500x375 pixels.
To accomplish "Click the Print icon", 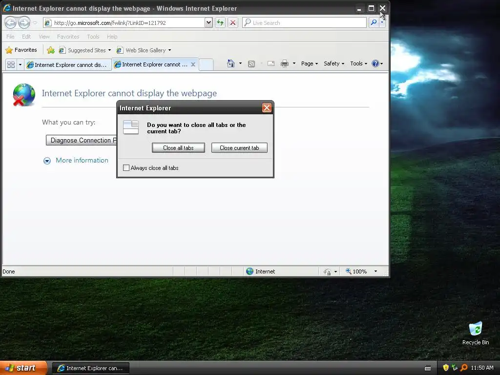I will [x=285, y=63].
